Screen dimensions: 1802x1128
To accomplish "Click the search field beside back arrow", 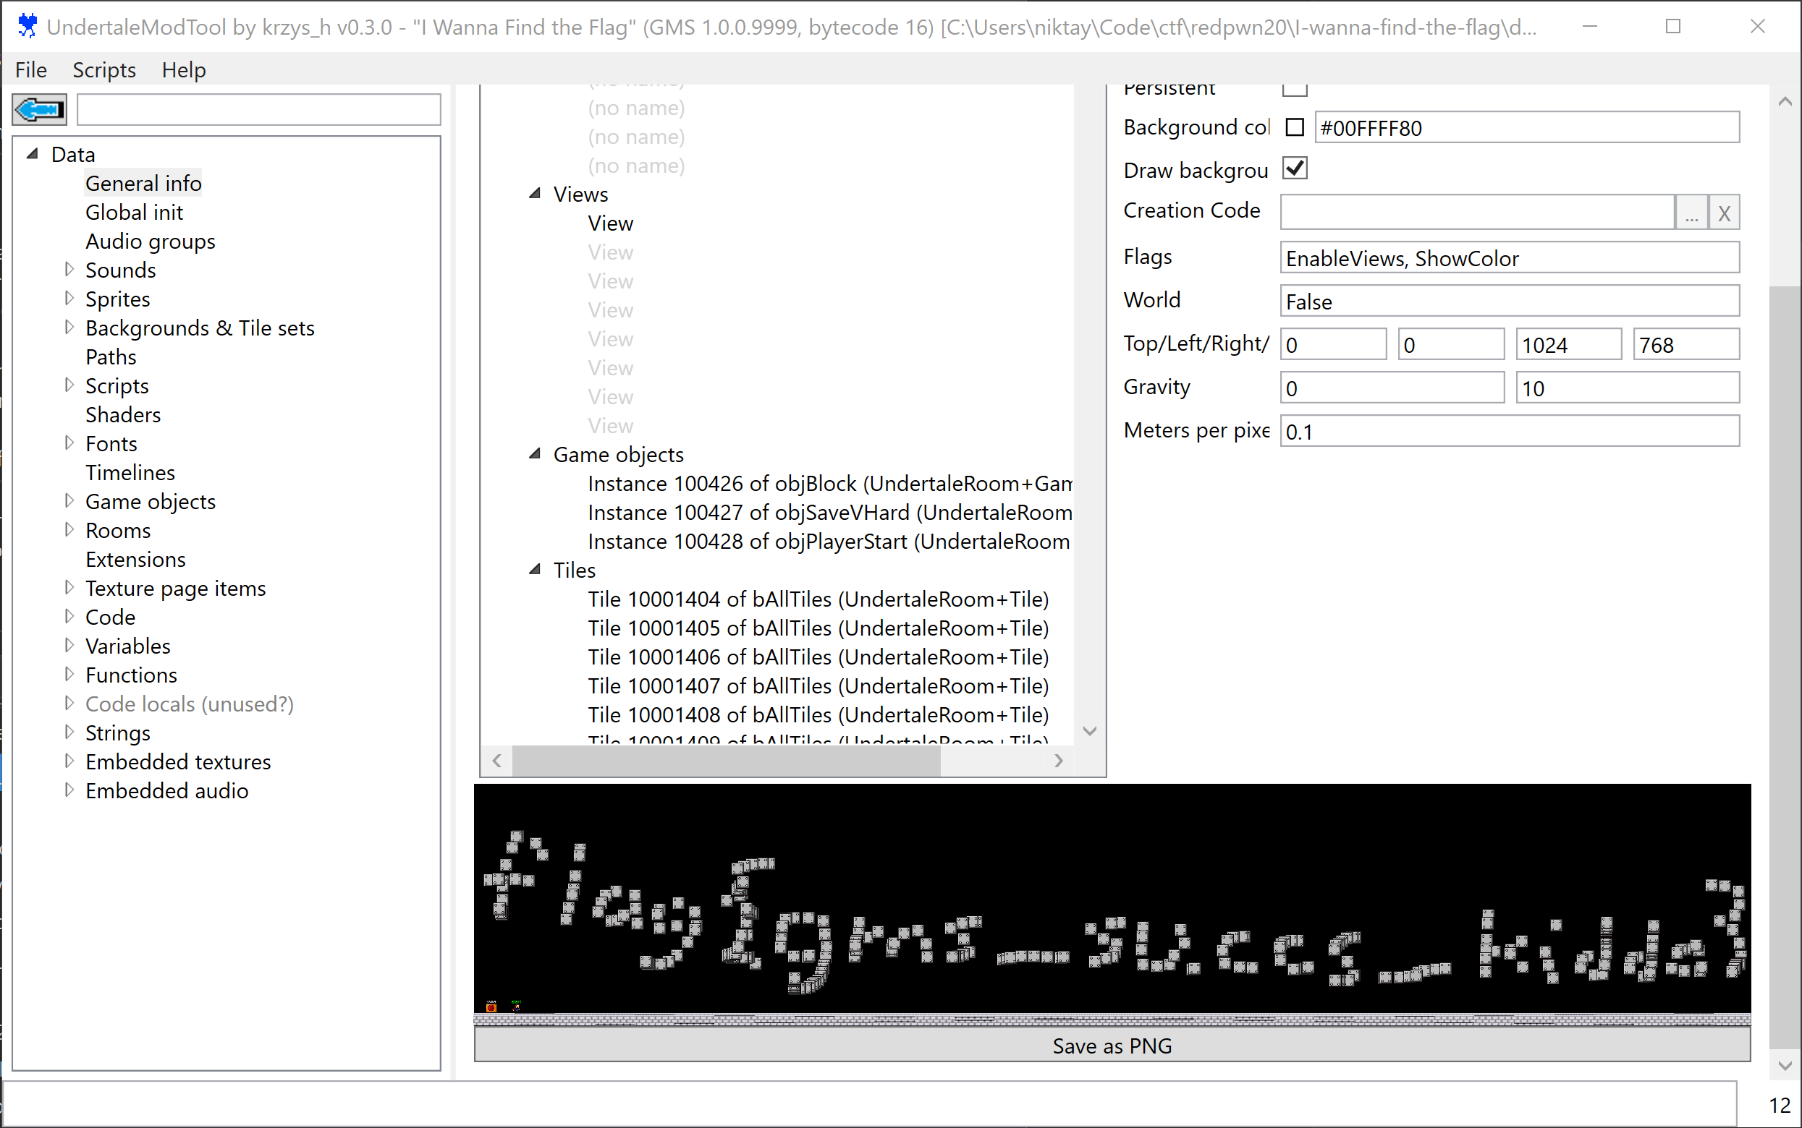I will [x=258, y=111].
